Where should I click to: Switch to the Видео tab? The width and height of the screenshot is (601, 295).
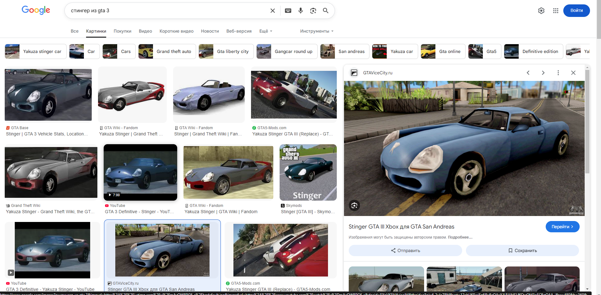click(x=145, y=31)
